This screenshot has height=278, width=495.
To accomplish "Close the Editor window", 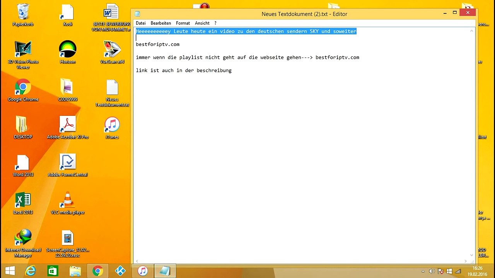I will tap(468, 13).
